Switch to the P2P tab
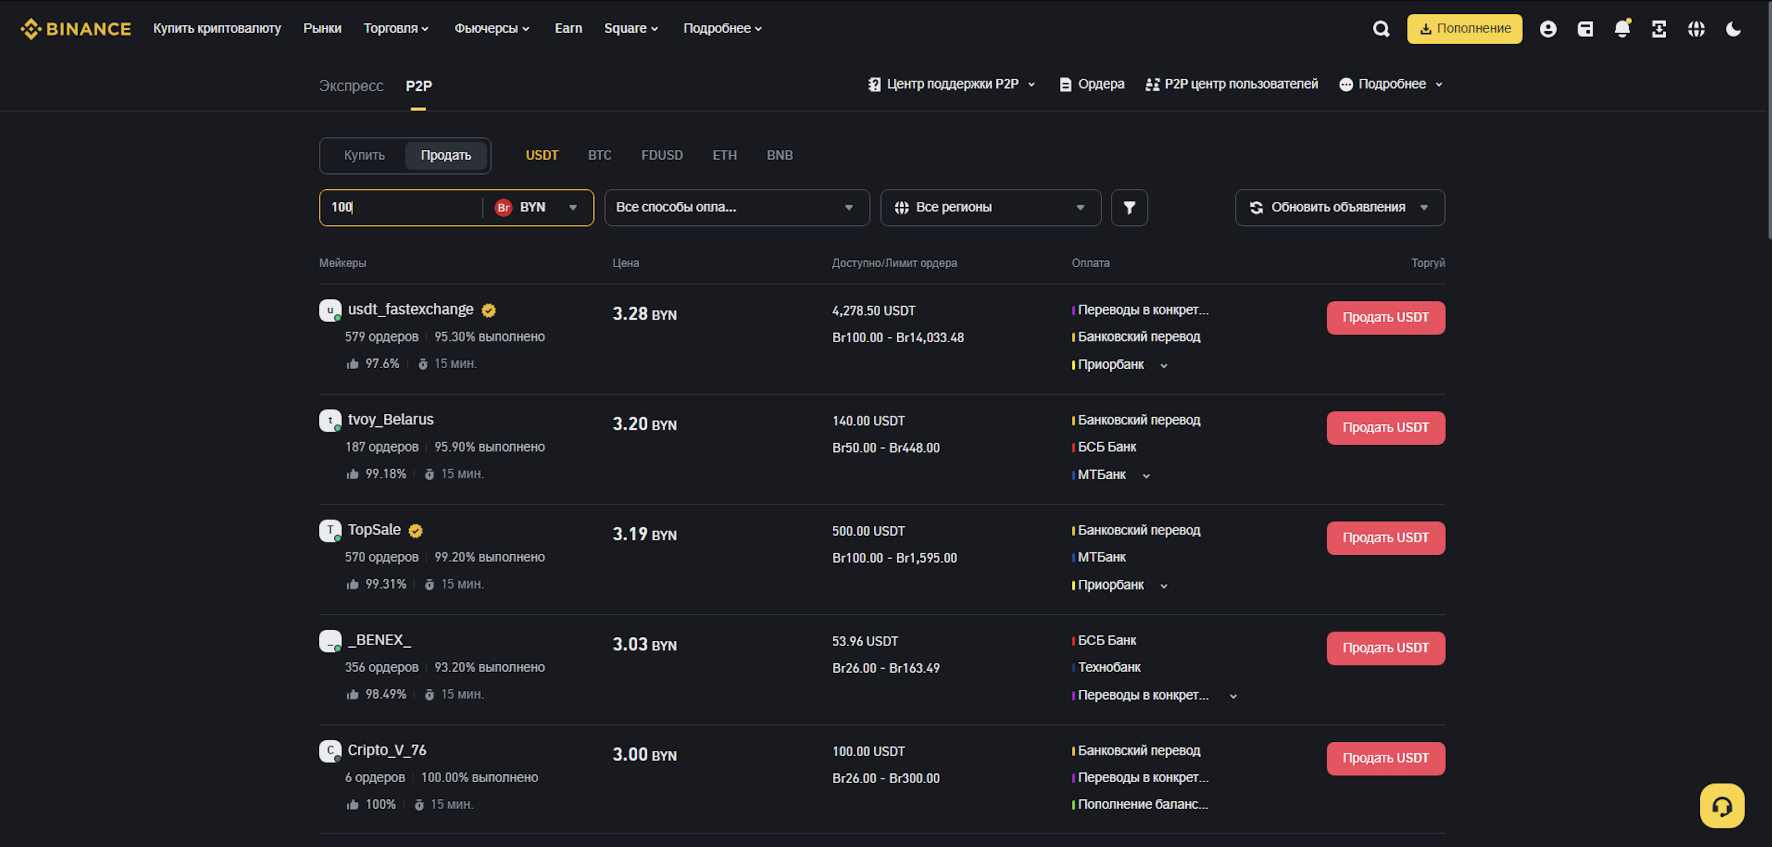This screenshot has width=1772, height=847. point(418,86)
